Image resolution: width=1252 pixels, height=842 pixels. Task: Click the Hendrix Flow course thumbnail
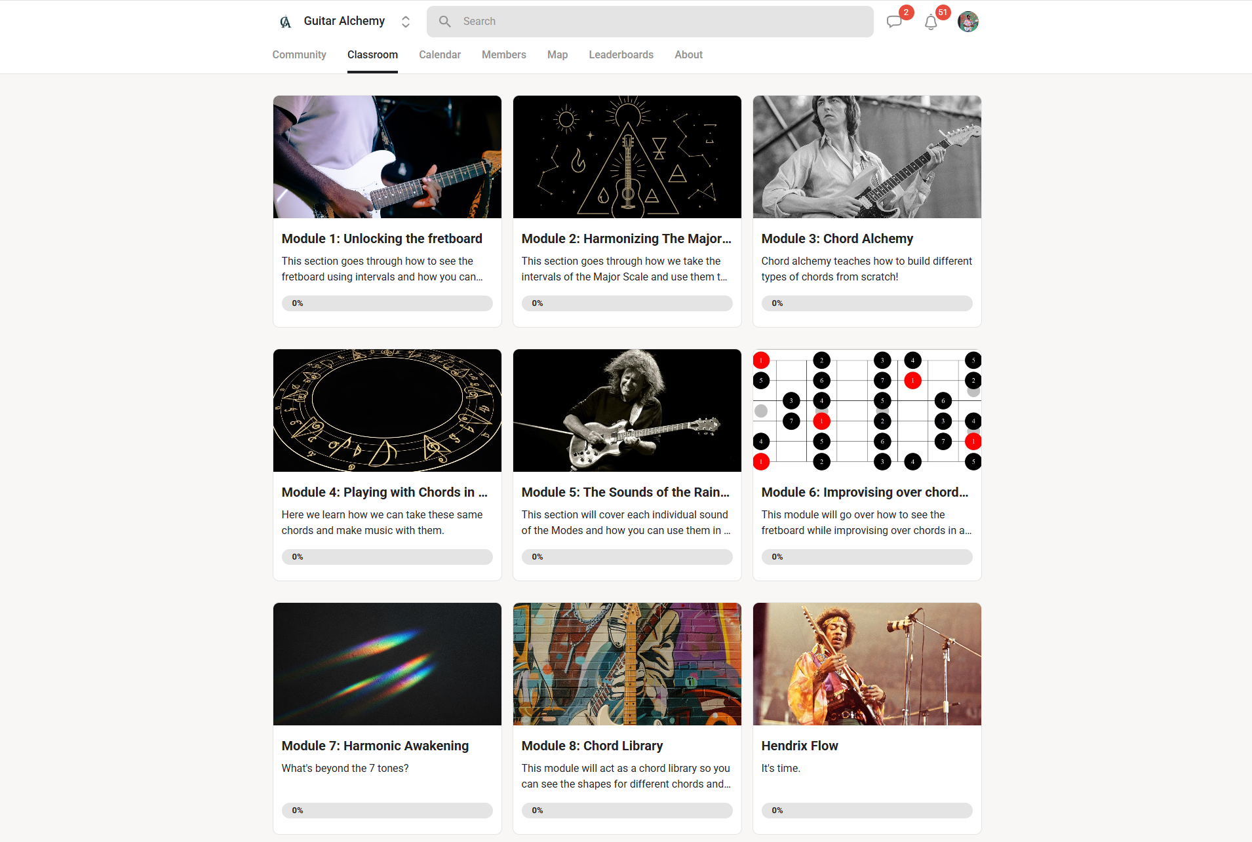click(867, 664)
